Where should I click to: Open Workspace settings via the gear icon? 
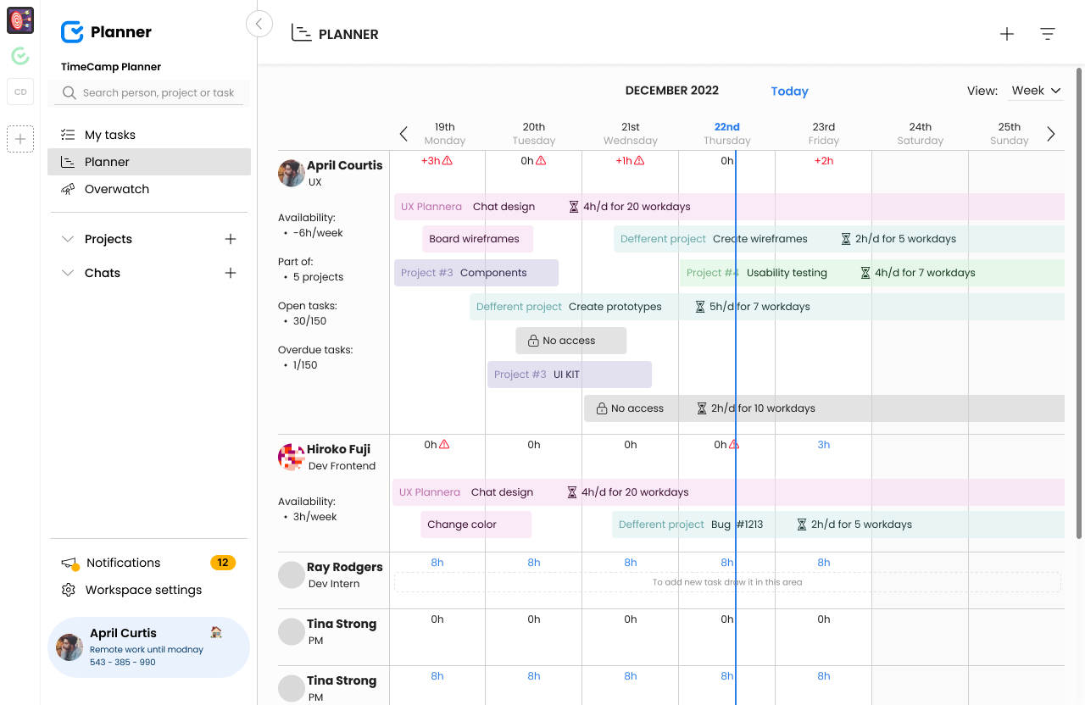(68, 590)
